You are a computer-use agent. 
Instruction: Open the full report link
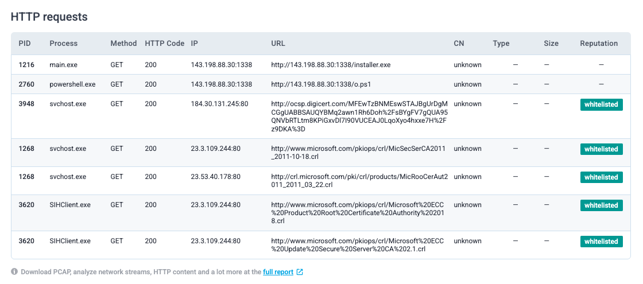tap(278, 272)
